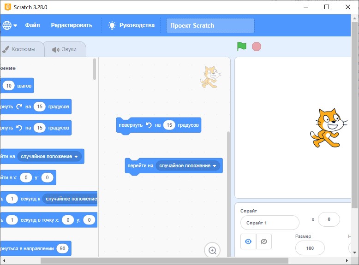Click the language menu caret arrow
359x265 pixels.
pos(15,25)
